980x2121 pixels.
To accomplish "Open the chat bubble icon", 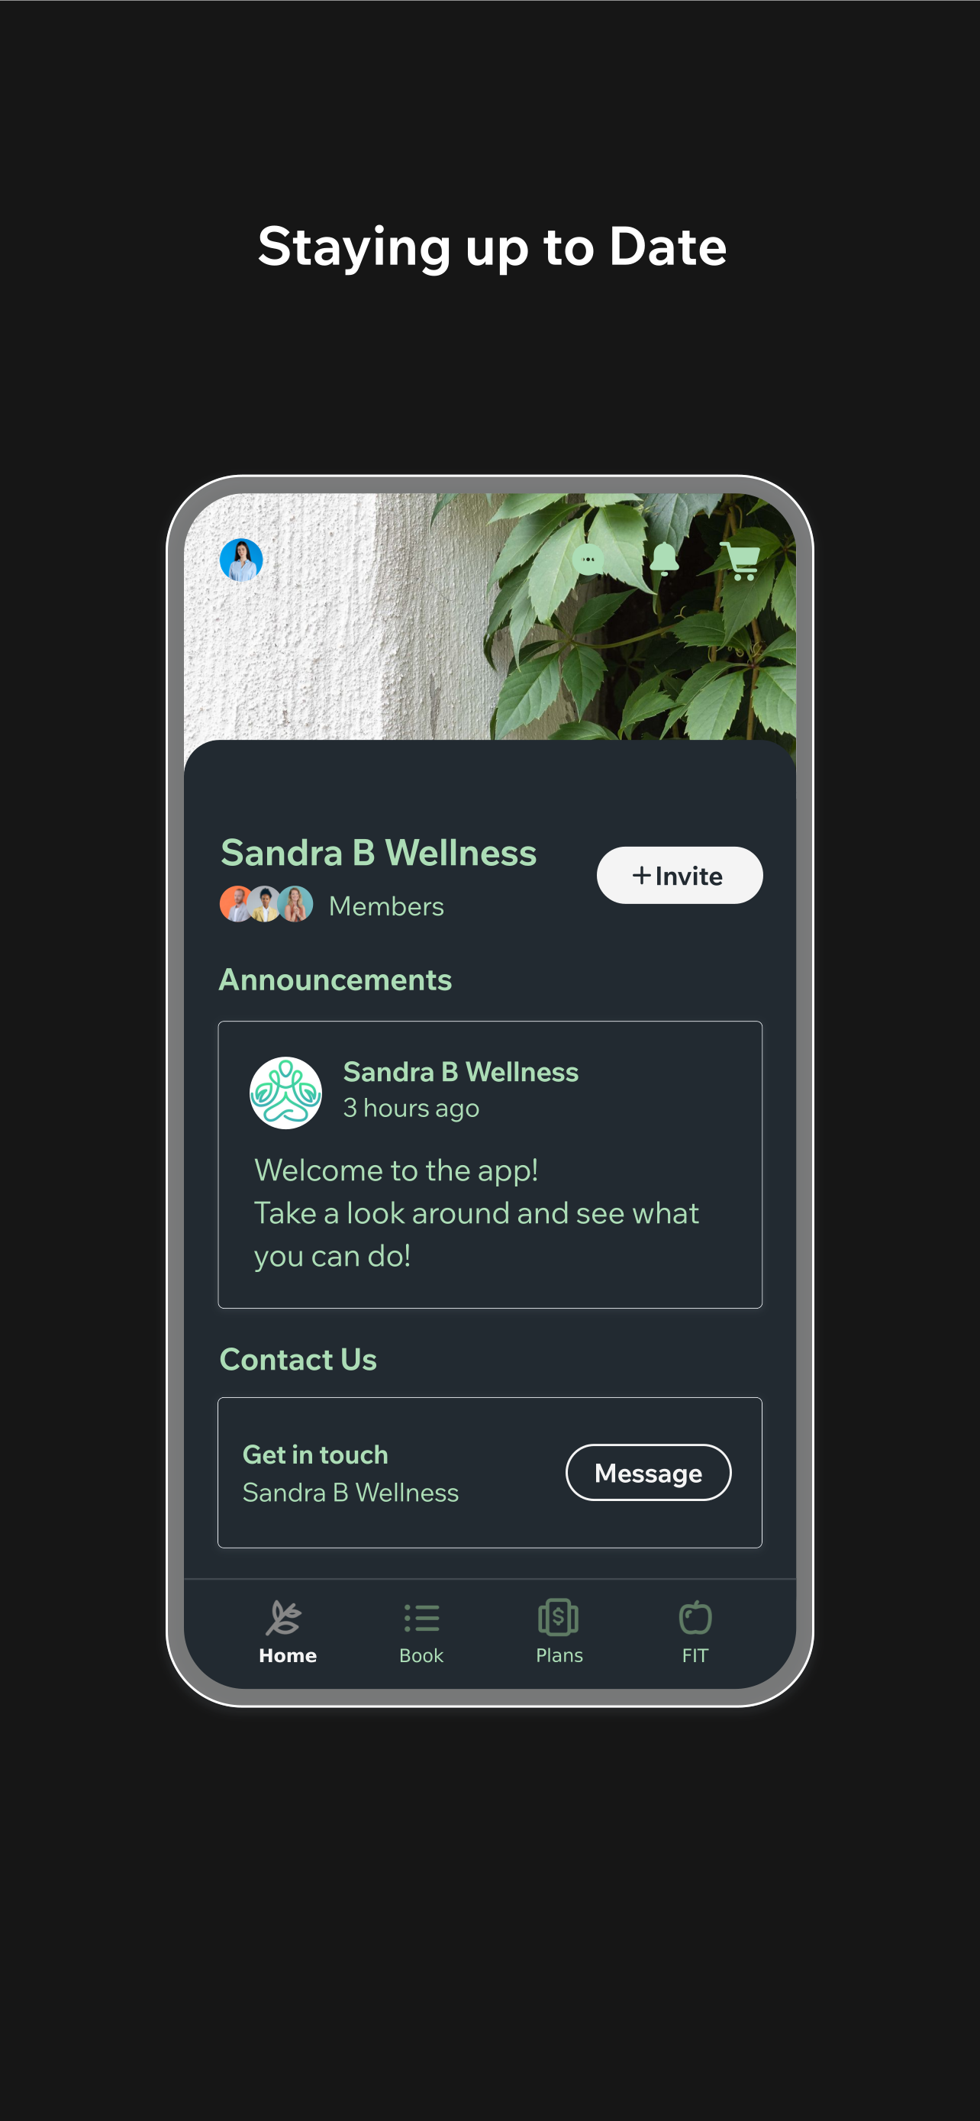I will 588,560.
